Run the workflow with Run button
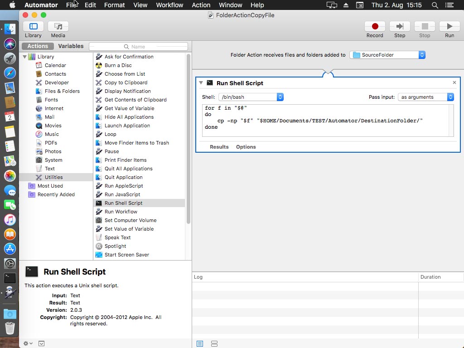The image size is (464, 348). (x=449, y=27)
